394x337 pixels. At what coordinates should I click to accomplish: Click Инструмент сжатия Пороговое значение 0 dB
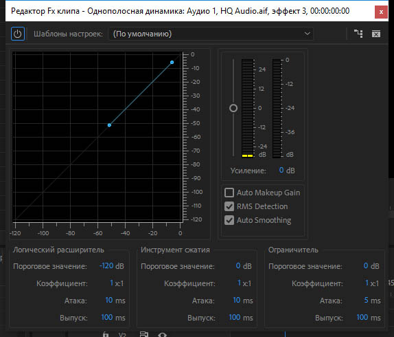pyautogui.click(x=238, y=265)
